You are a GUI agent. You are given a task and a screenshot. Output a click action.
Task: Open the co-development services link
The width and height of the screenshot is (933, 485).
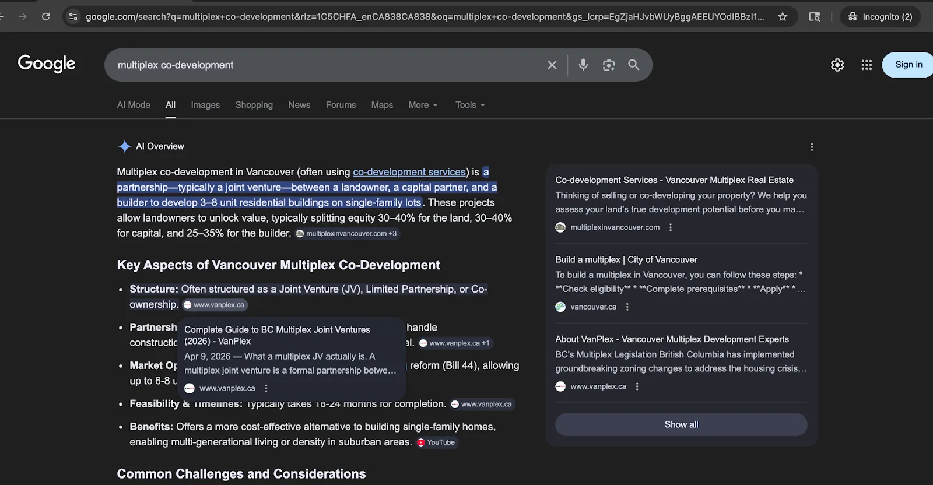pyautogui.click(x=409, y=172)
